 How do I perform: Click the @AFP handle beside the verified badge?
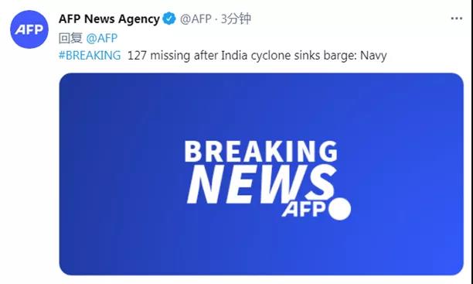(196, 19)
